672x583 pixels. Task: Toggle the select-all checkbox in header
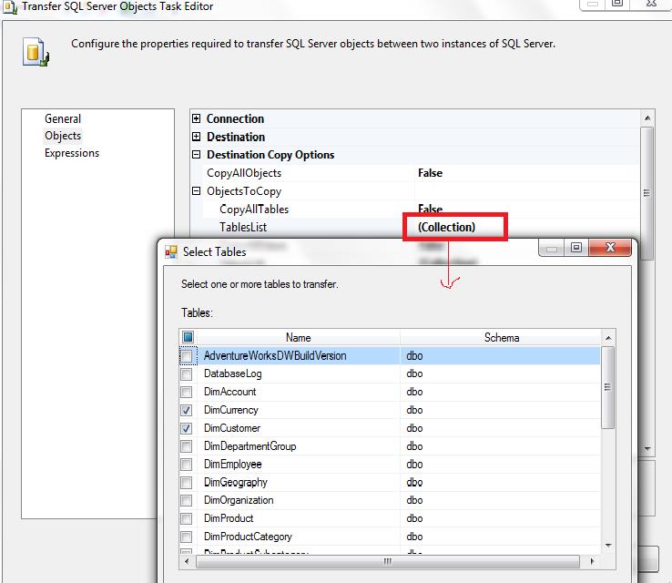click(x=188, y=338)
